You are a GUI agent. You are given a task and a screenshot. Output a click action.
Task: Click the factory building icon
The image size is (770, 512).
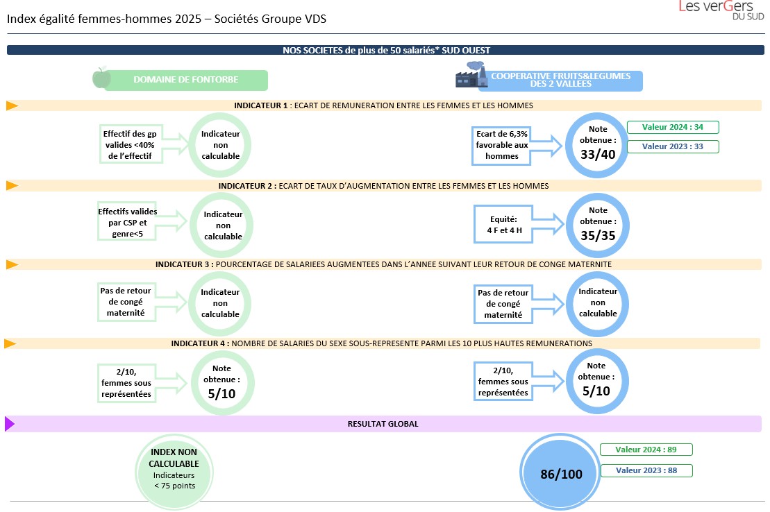[x=470, y=75]
